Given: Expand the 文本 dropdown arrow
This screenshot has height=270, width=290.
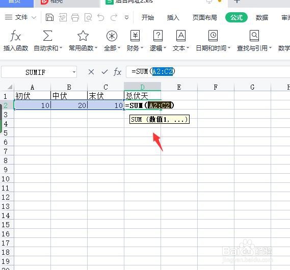Looking at the screenshot, I should tap(188, 48).
